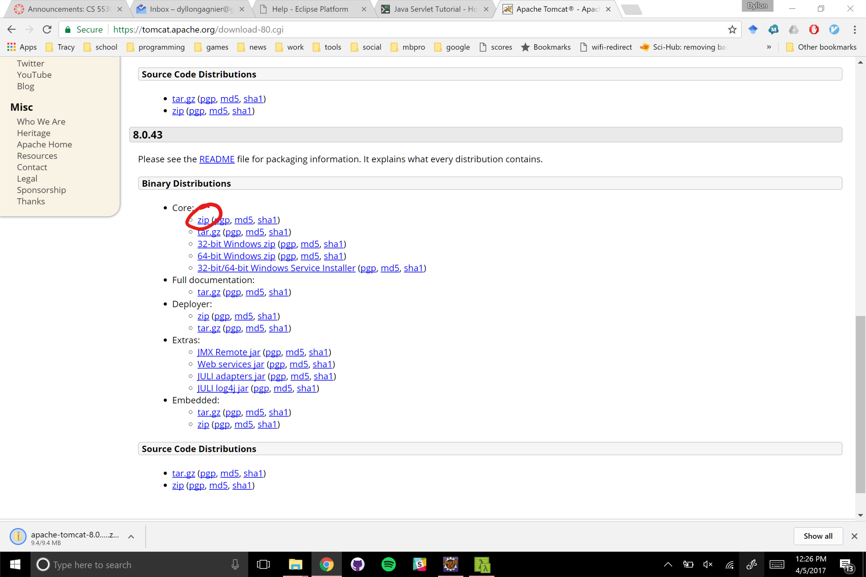
Task: Launch File Explorer from taskbar
Action: 295,564
